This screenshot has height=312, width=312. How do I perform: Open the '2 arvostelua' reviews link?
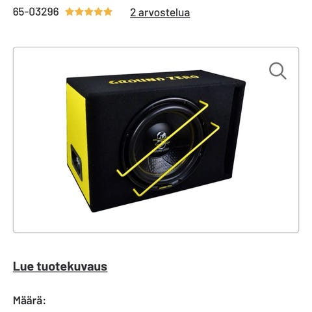coord(160,12)
